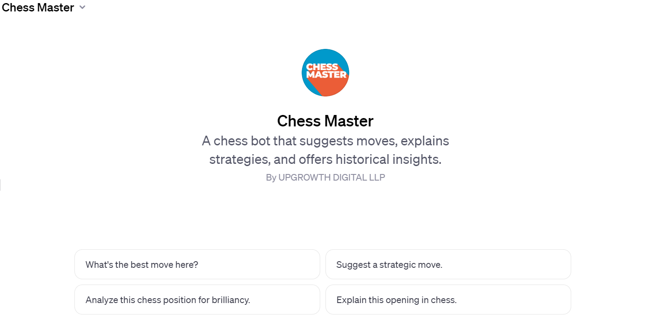Expand the chevron next to Chess Master title
Viewport: 654px width, 333px height.
82,7
